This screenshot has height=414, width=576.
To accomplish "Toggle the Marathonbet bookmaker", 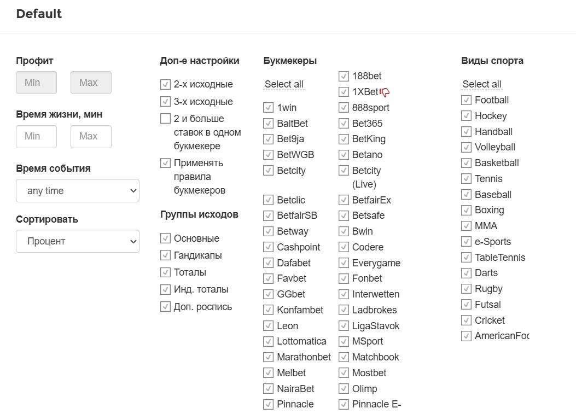I will (x=268, y=357).
